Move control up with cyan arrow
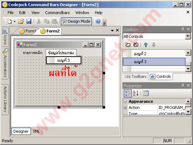The height and width of the screenshot is (145, 193). click(x=146, y=45)
